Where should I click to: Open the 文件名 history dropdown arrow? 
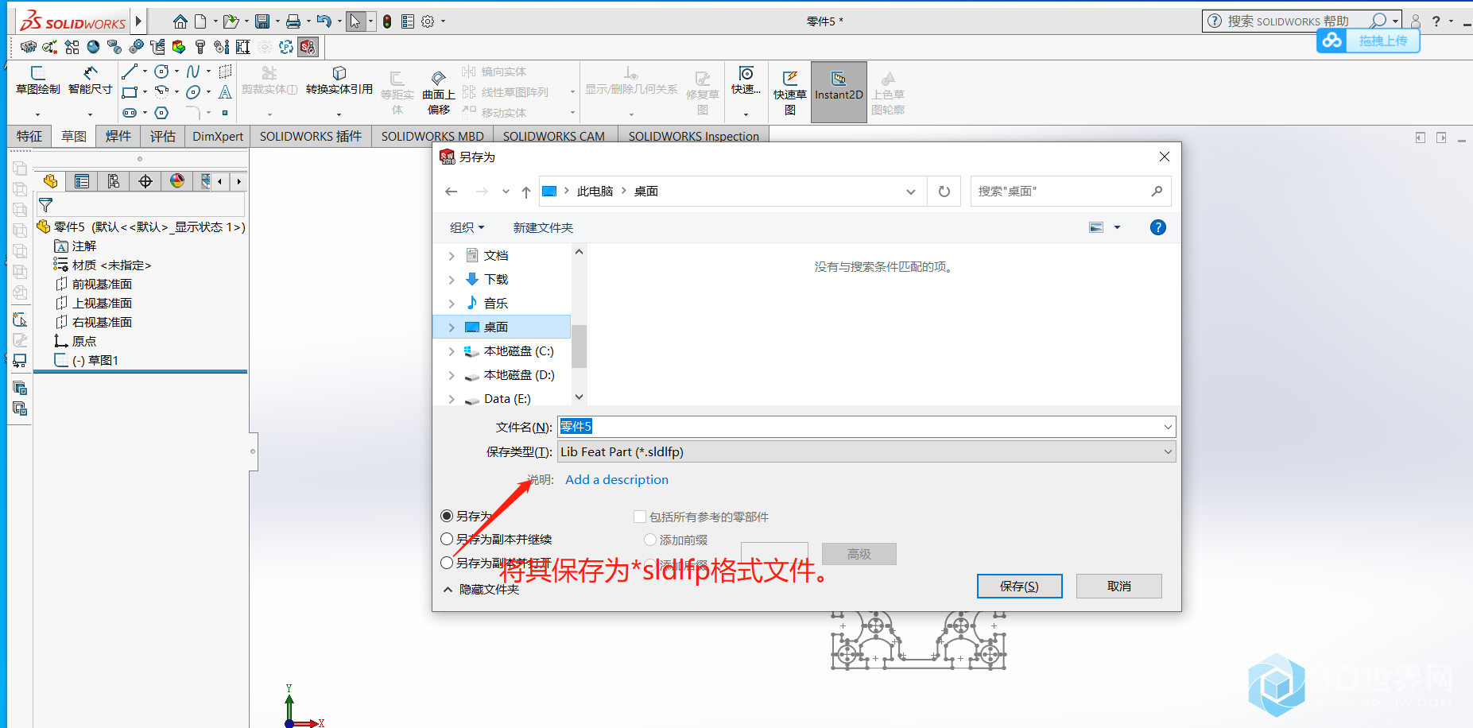pyautogui.click(x=1168, y=427)
